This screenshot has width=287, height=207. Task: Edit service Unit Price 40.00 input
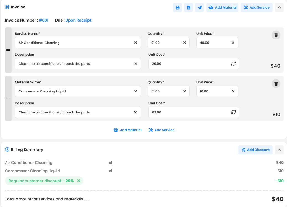click(217, 43)
